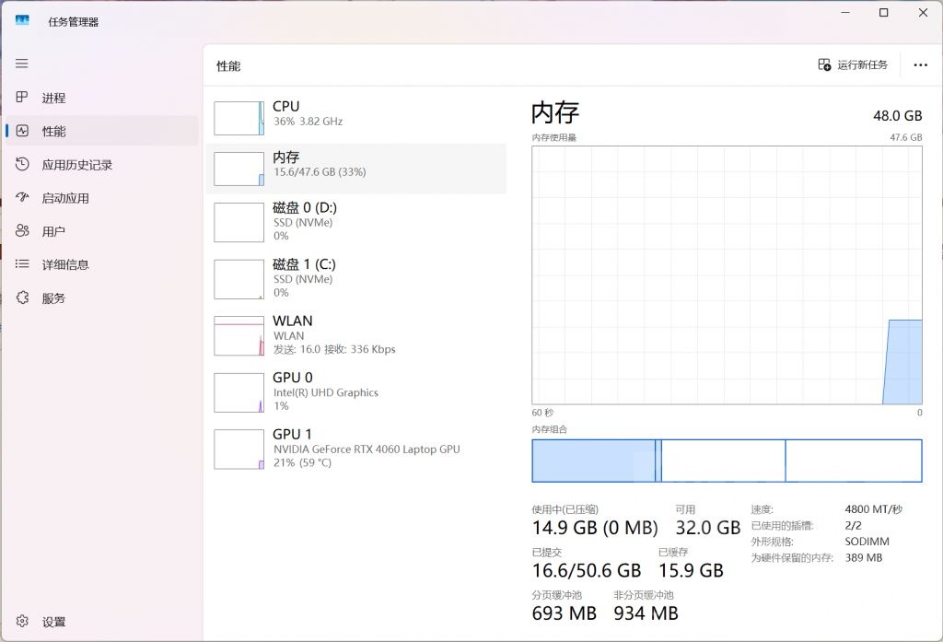Screen dimensions: 943x642
Task: Click the 内存使用量 usage graph
Action: [727, 276]
